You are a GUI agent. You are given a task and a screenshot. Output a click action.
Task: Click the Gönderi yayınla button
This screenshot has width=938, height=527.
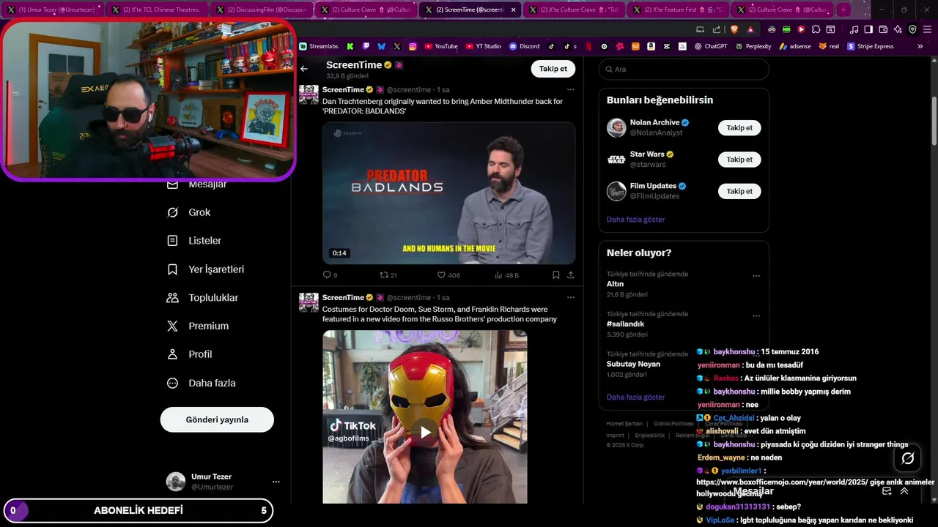[217, 419]
